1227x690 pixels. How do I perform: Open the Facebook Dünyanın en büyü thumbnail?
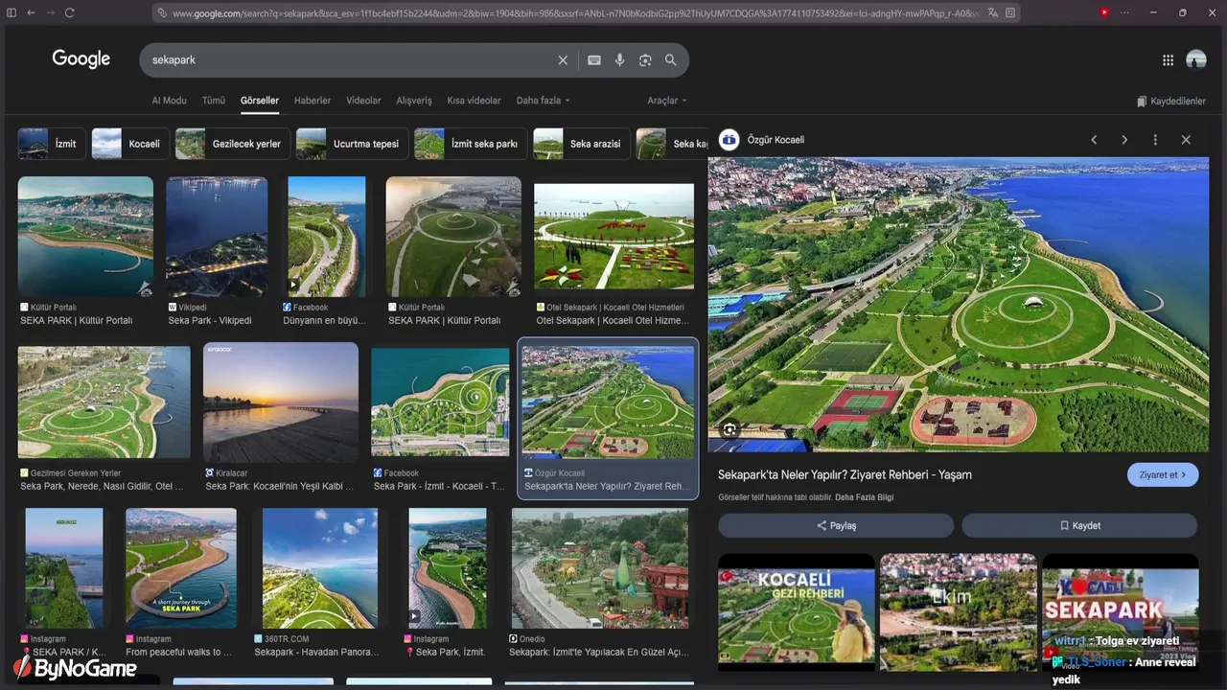[327, 237]
